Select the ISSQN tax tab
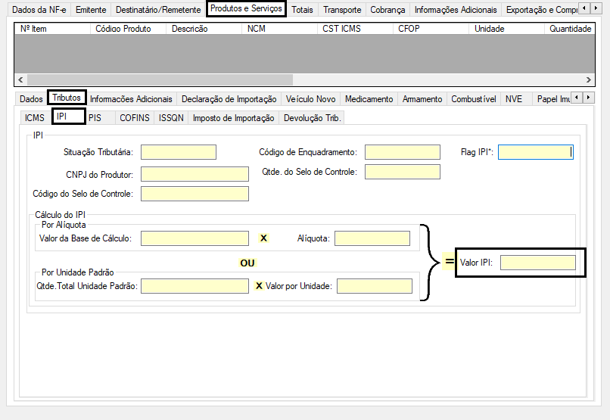This screenshot has height=420, width=610. point(171,118)
